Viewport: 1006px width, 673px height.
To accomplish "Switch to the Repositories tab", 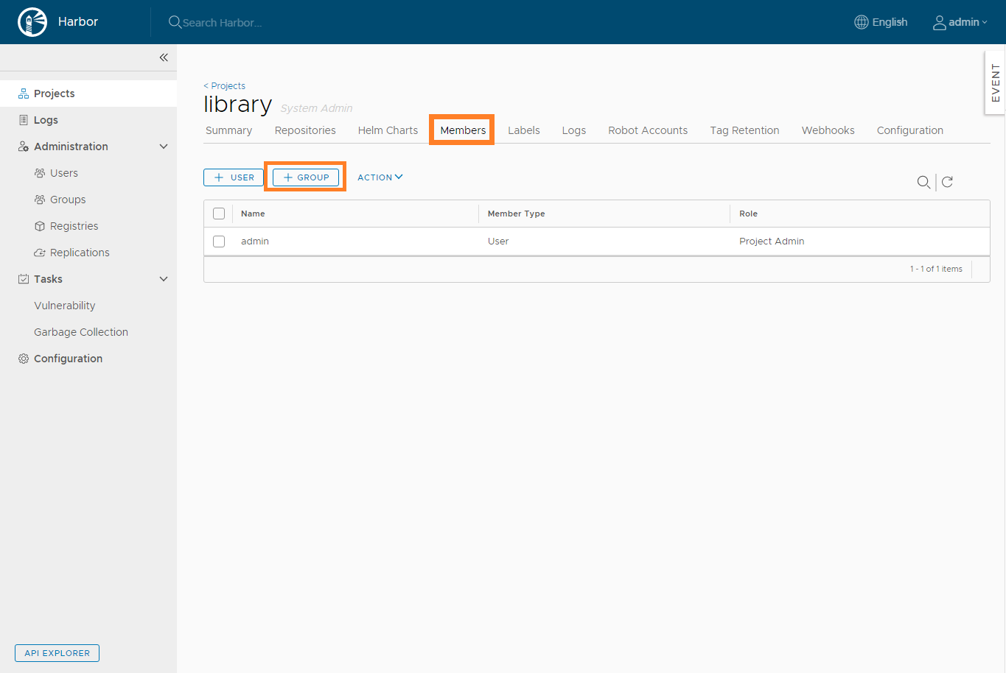I will click(305, 130).
